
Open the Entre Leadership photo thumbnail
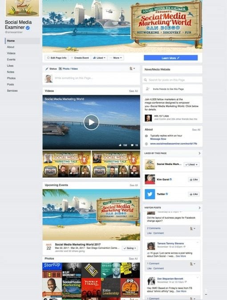click(111, 288)
